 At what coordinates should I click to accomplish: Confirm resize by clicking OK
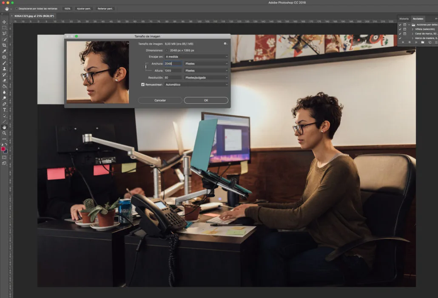pyautogui.click(x=206, y=100)
